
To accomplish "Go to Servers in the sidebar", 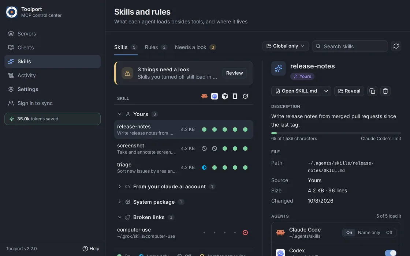I will point(53,34).
